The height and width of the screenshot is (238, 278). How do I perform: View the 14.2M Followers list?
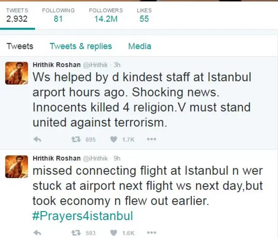(106, 15)
